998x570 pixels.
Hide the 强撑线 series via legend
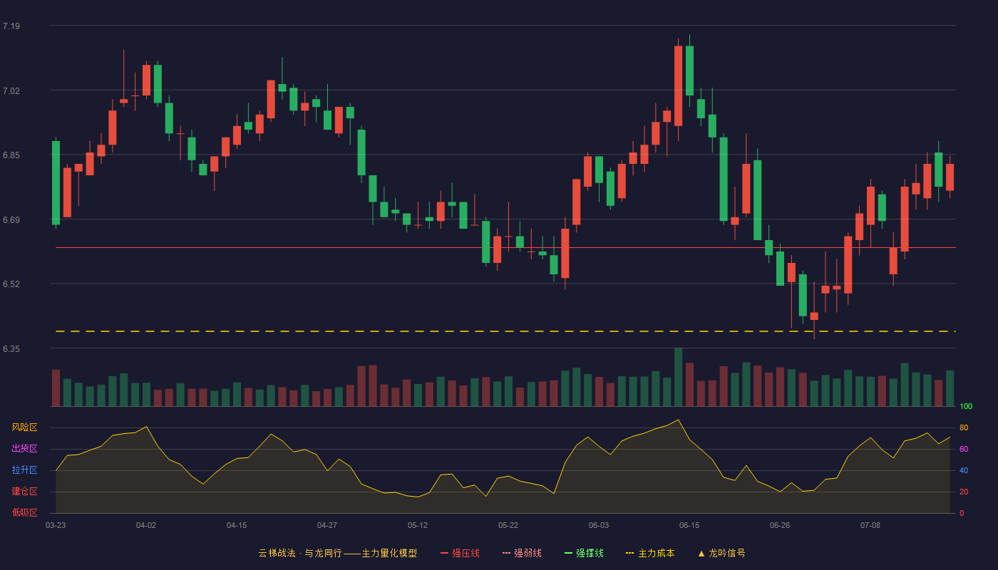584,553
